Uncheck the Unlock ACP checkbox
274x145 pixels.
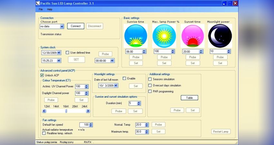(x=42, y=75)
